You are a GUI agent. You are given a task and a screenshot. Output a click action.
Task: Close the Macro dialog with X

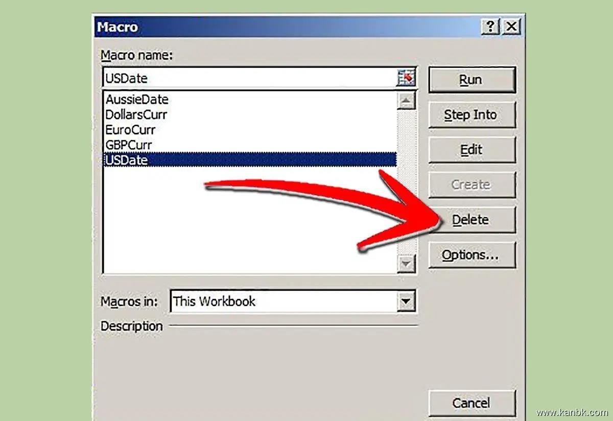(511, 27)
